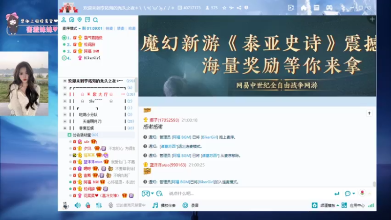Select BikerGirl in the mic queue
391x220 pixels.
(x=92, y=58)
